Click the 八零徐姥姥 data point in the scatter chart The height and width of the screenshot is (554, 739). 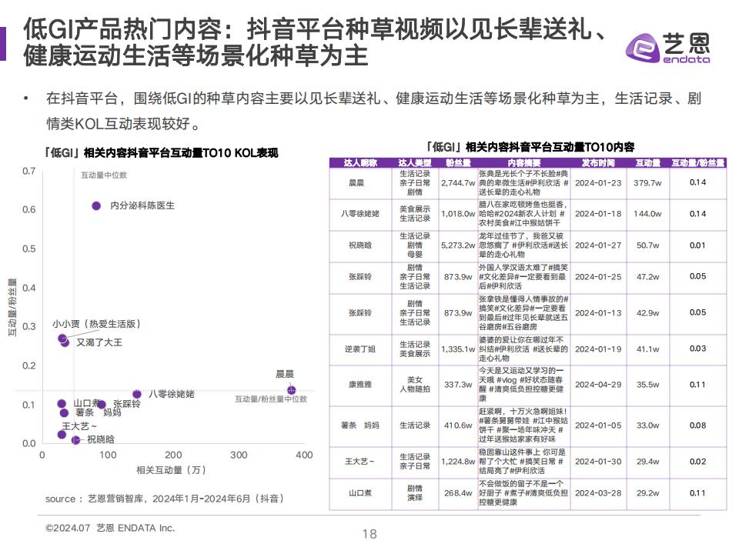tap(137, 394)
